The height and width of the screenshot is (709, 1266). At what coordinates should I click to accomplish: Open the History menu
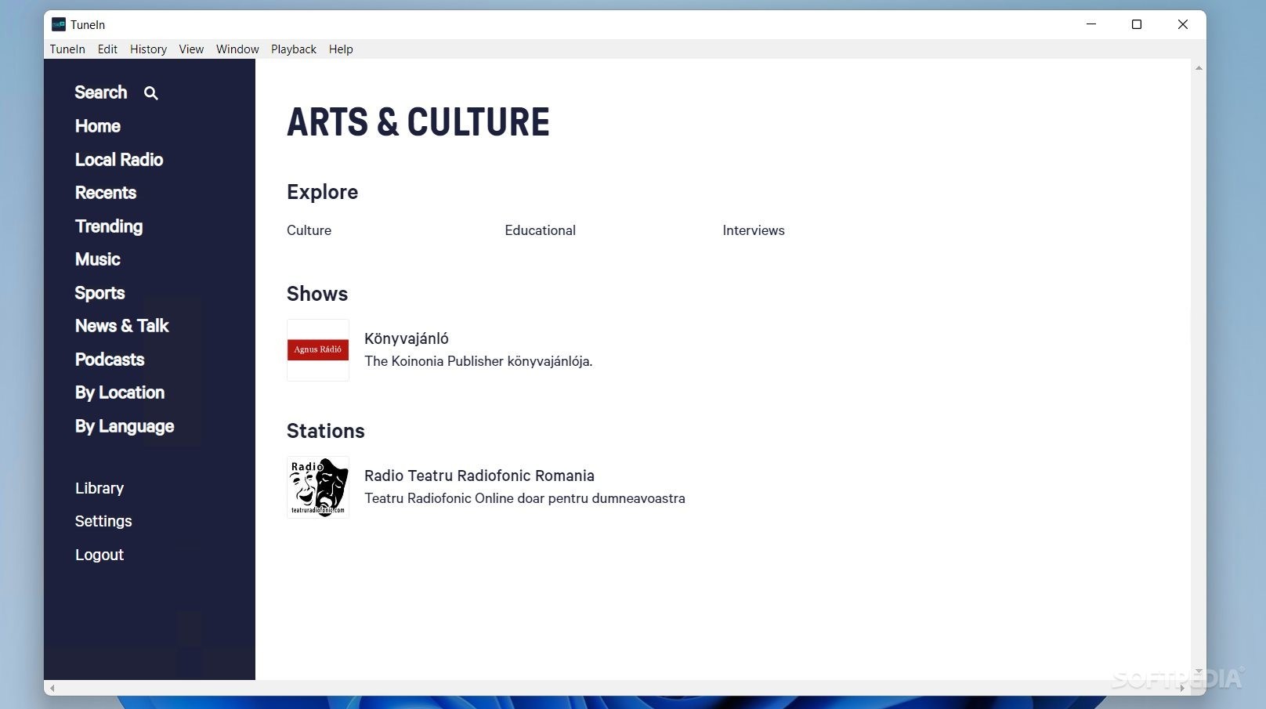(x=148, y=49)
